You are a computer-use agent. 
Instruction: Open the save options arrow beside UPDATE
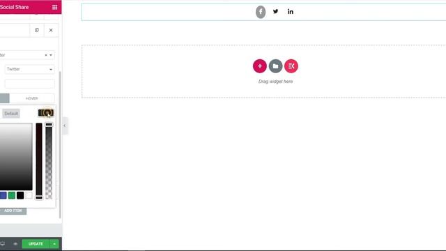(x=54, y=244)
